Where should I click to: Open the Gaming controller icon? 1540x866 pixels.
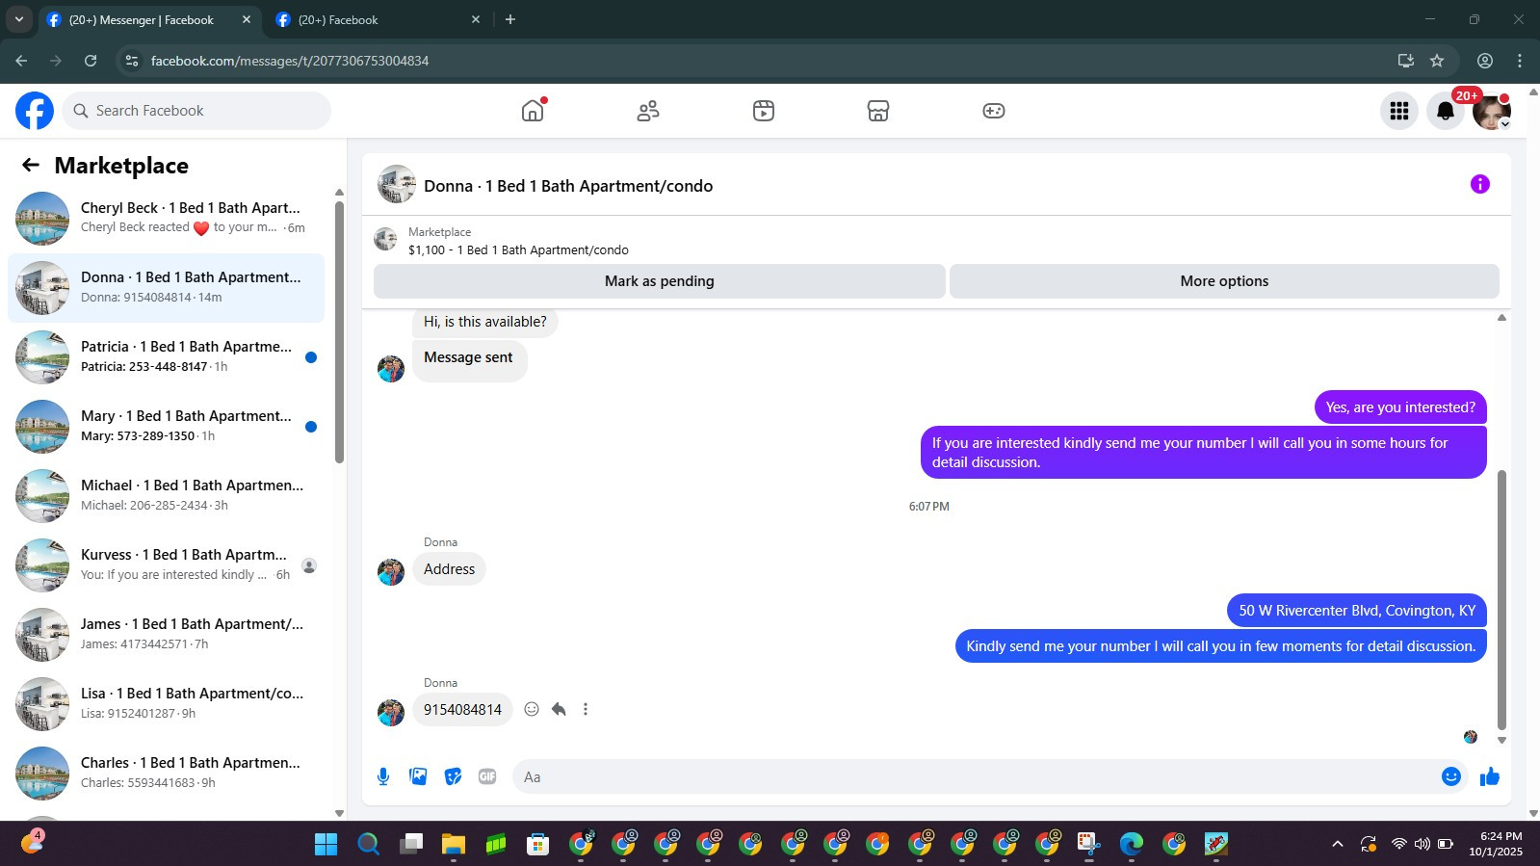994,111
